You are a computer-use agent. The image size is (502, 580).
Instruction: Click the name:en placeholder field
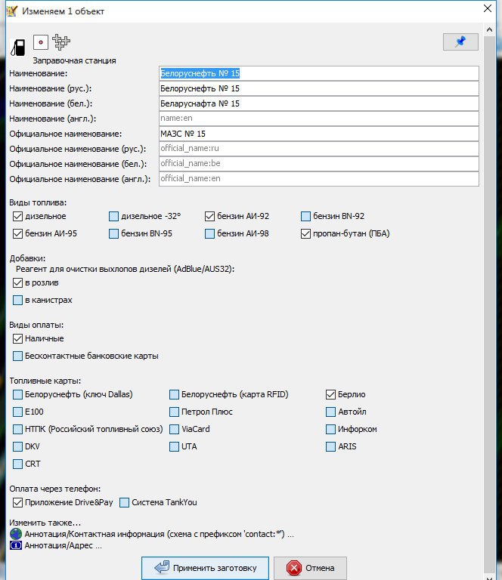click(319, 119)
